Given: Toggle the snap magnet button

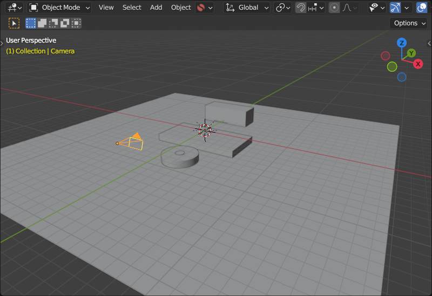Looking at the screenshot, I should (x=301, y=8).
